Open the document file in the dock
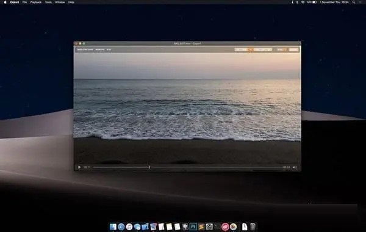 245,227
